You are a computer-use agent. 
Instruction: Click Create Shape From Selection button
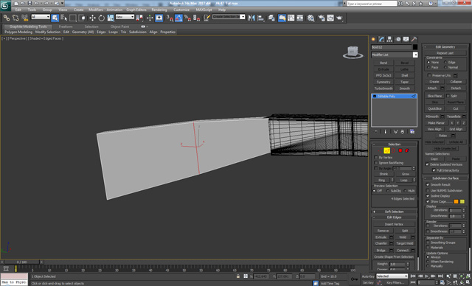coord(394,257)
